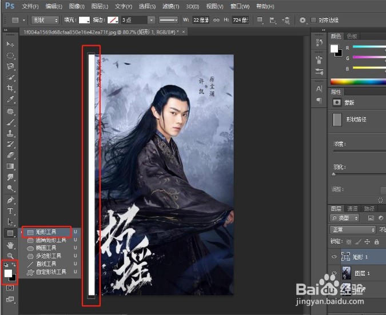Select the Eyedropper tool
386x315 pixels.
(10, 99)
